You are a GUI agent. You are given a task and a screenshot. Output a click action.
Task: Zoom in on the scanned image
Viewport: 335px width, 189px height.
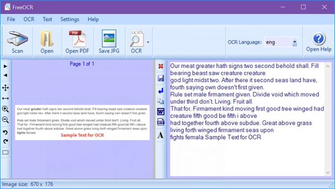(6, 109)
